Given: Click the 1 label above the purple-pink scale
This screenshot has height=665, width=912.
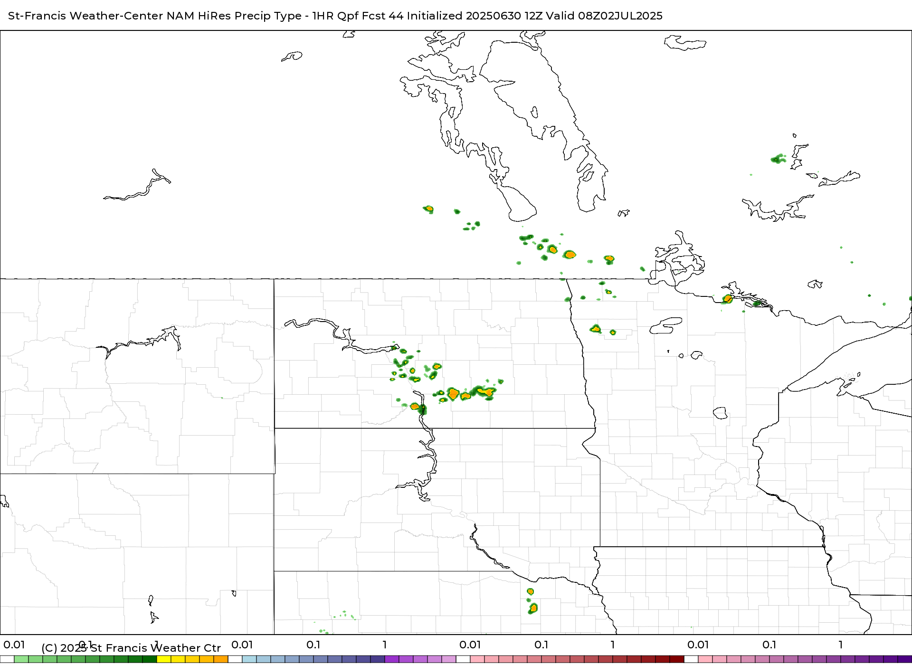Looking at the screenshot, I should [x=841, y=645].
